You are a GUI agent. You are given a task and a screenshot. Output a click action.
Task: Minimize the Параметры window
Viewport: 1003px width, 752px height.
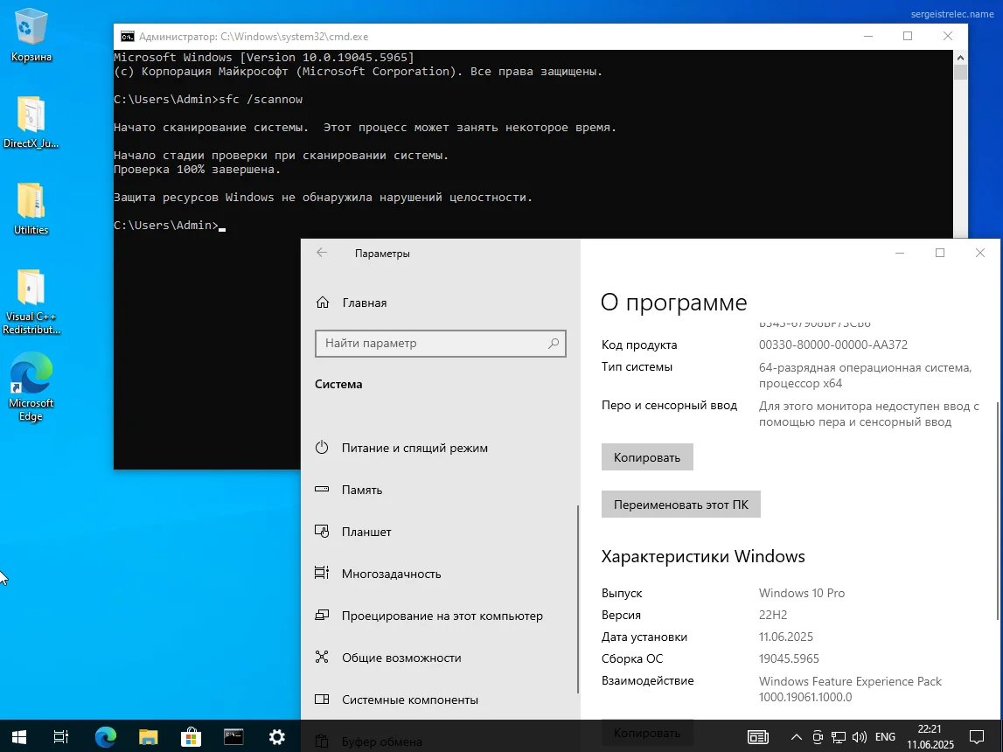tap(899, 253)
